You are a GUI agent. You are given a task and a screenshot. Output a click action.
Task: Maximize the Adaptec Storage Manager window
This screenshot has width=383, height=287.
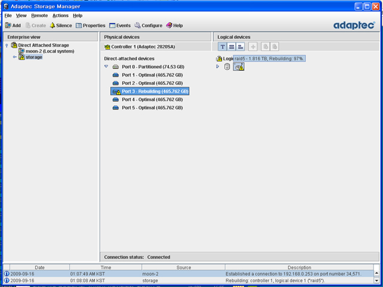tap(367, 7)
